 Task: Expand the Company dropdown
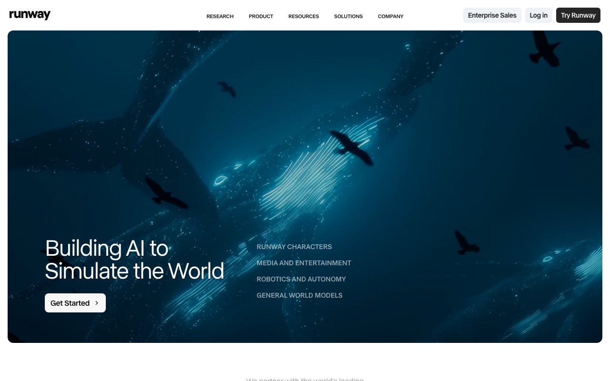[390, 16]
